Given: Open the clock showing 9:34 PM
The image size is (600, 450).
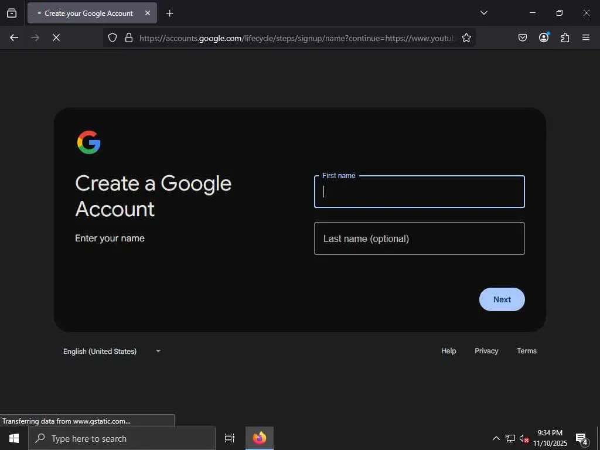Looking at the screenshot, I should [x=550, y=438].
